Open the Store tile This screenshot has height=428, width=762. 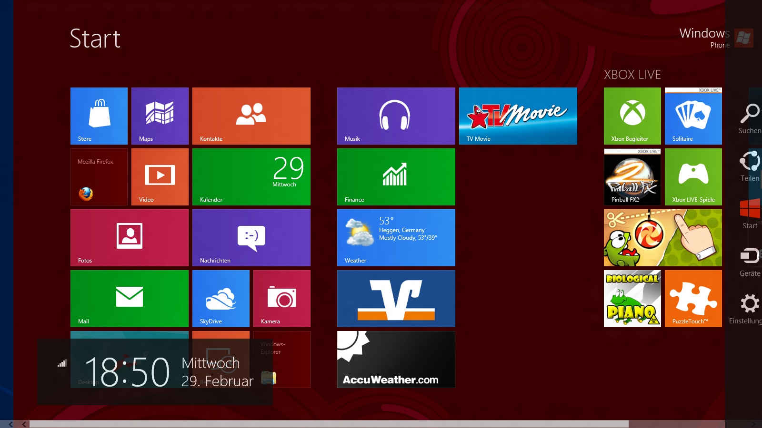pyautogui.click(x=99, y=116)
